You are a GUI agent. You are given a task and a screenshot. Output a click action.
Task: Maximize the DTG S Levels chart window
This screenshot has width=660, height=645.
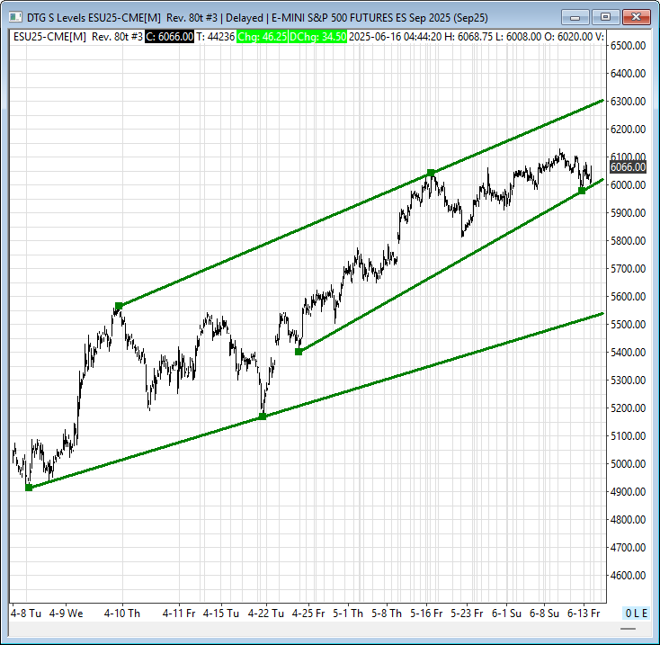coord(605,17)
